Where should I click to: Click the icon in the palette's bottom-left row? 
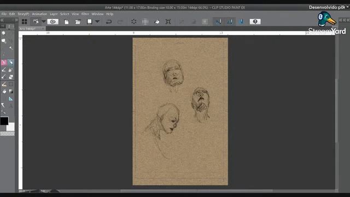pos(3,112)
